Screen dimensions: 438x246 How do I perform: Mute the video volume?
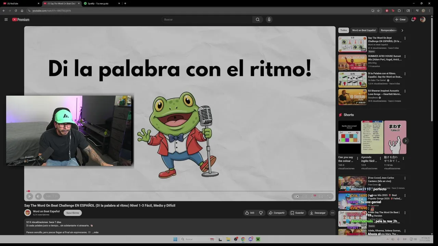coord(38,196)
